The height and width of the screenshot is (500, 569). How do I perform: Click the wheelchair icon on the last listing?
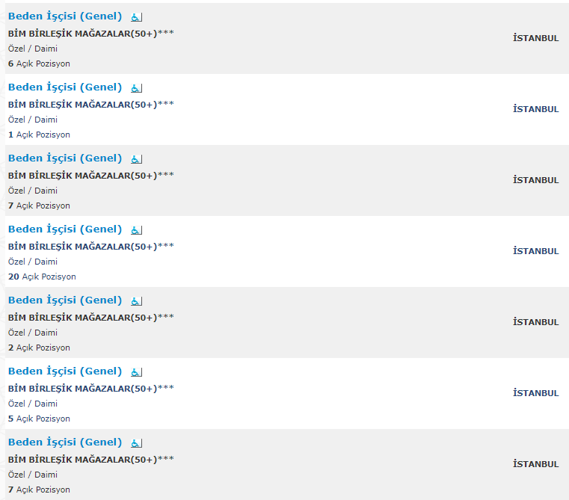(x=136, y=443)
